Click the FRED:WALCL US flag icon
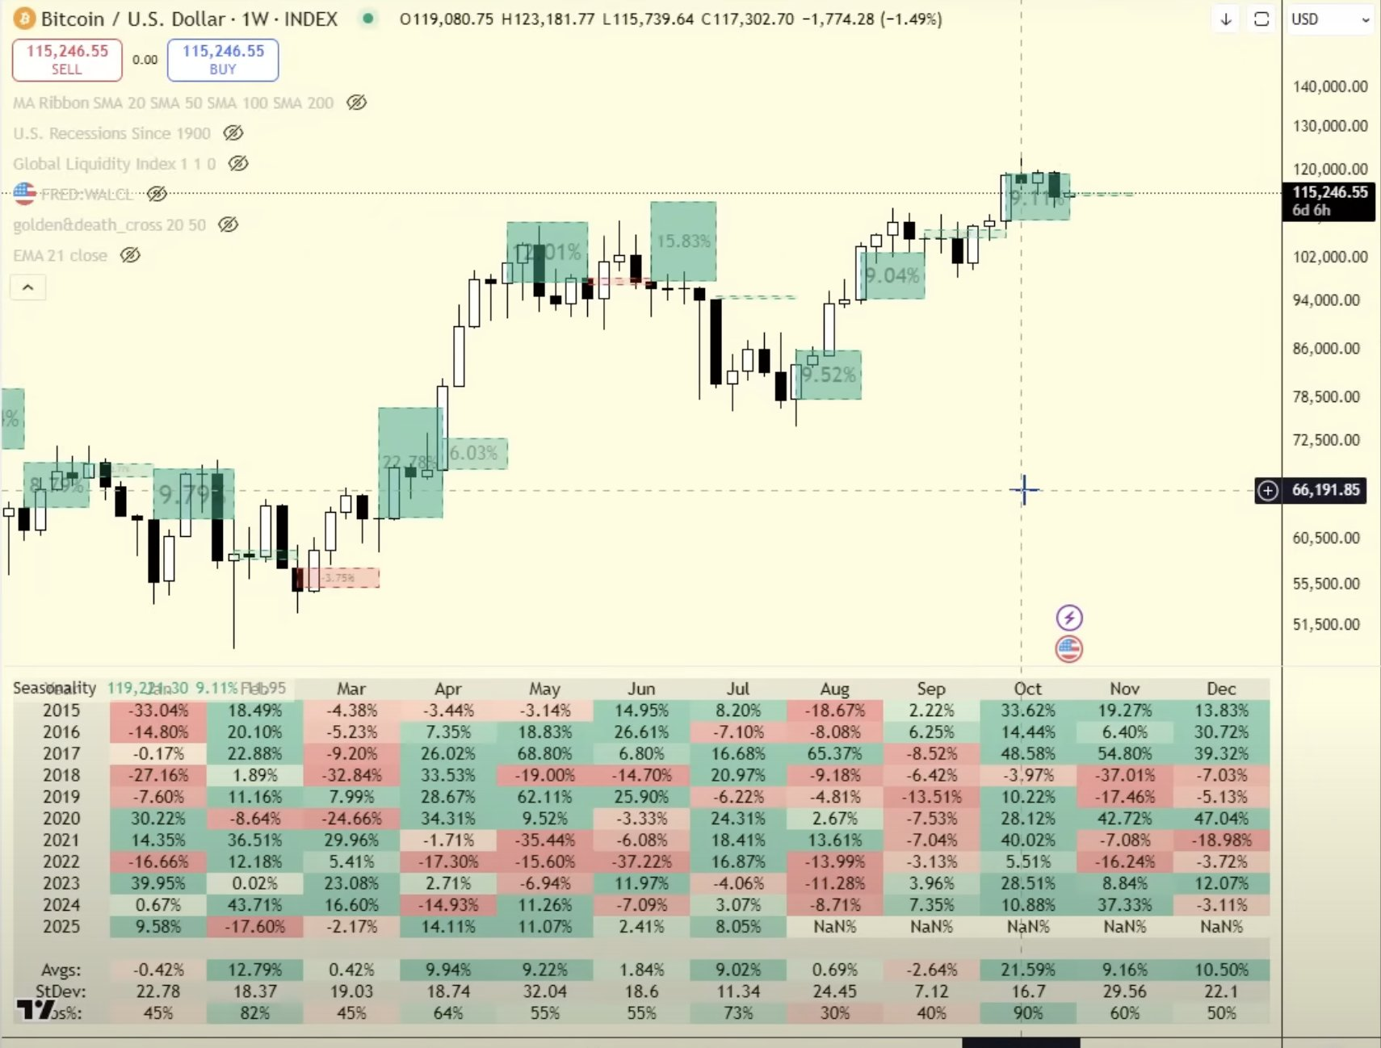Screen dimensions: 1381x1048 click(x=25, y=194)
